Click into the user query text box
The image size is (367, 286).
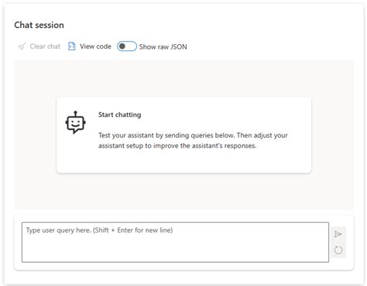pyautogui.click(x=175, y=242)
